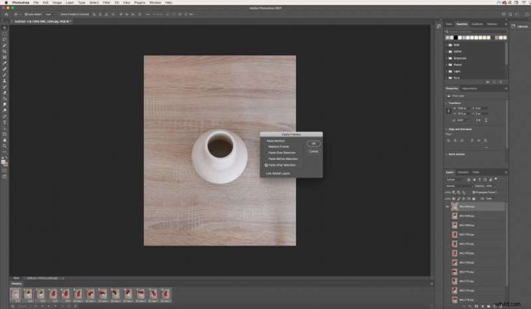Open the File menu
Image resolution: width=531 pixels, height=309 pixels.
(36, 3)
